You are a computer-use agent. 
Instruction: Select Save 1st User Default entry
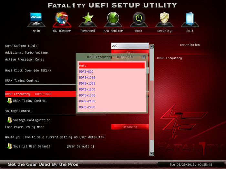tap(32, 146)
